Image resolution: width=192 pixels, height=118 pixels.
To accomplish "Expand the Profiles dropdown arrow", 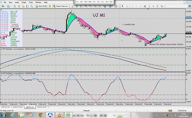I will coord(10,6).
